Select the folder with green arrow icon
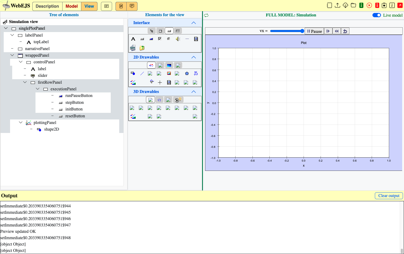 (142, 48)
